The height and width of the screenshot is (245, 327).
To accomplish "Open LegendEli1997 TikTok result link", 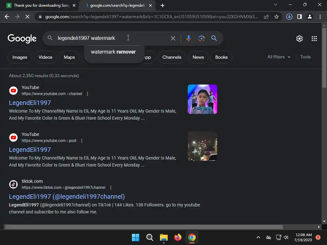I will (x=67, y=197).
